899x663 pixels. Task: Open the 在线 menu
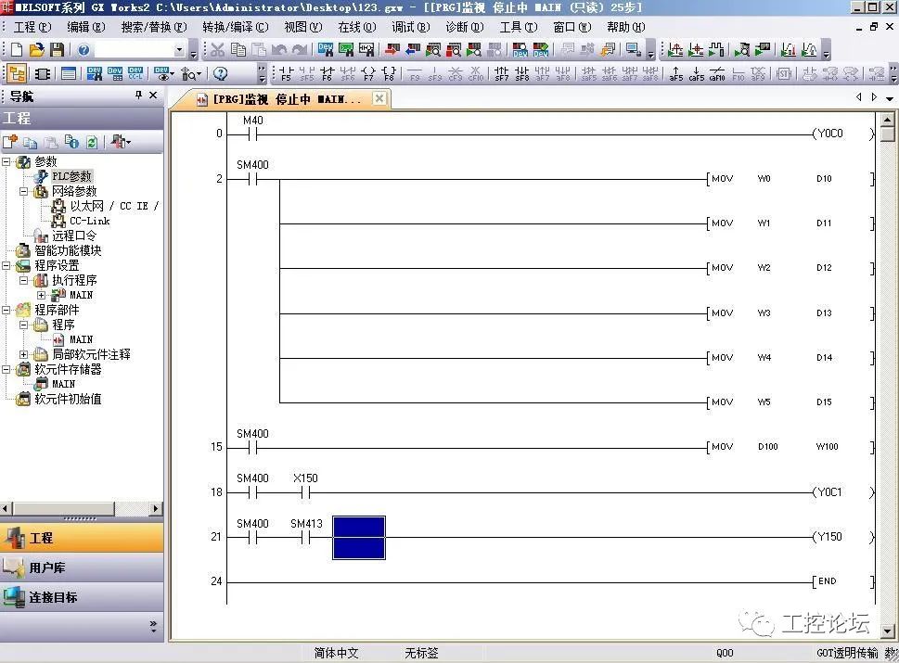(356, 27)
